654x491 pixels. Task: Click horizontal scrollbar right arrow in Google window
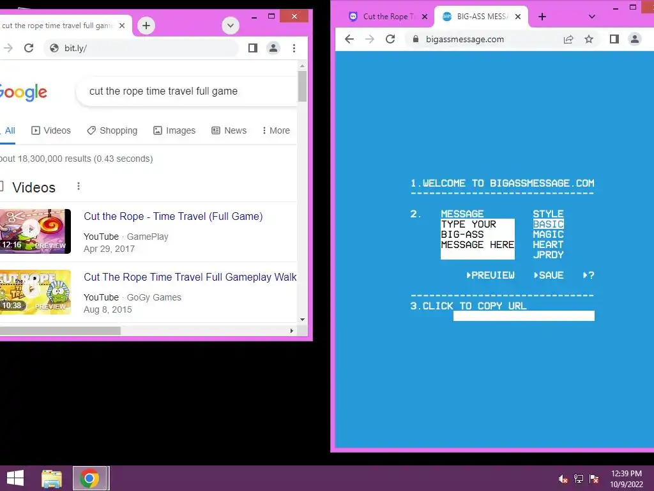pos(291,331)
